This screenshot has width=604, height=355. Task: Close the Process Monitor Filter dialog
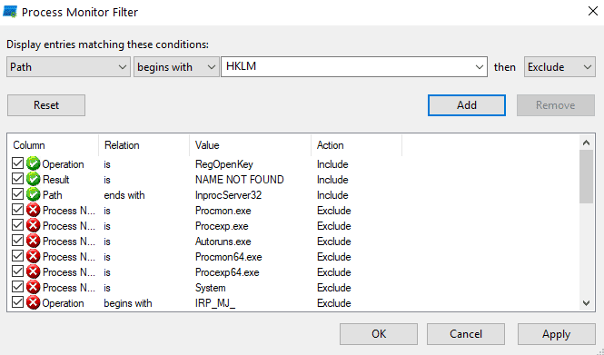[593, 11]
